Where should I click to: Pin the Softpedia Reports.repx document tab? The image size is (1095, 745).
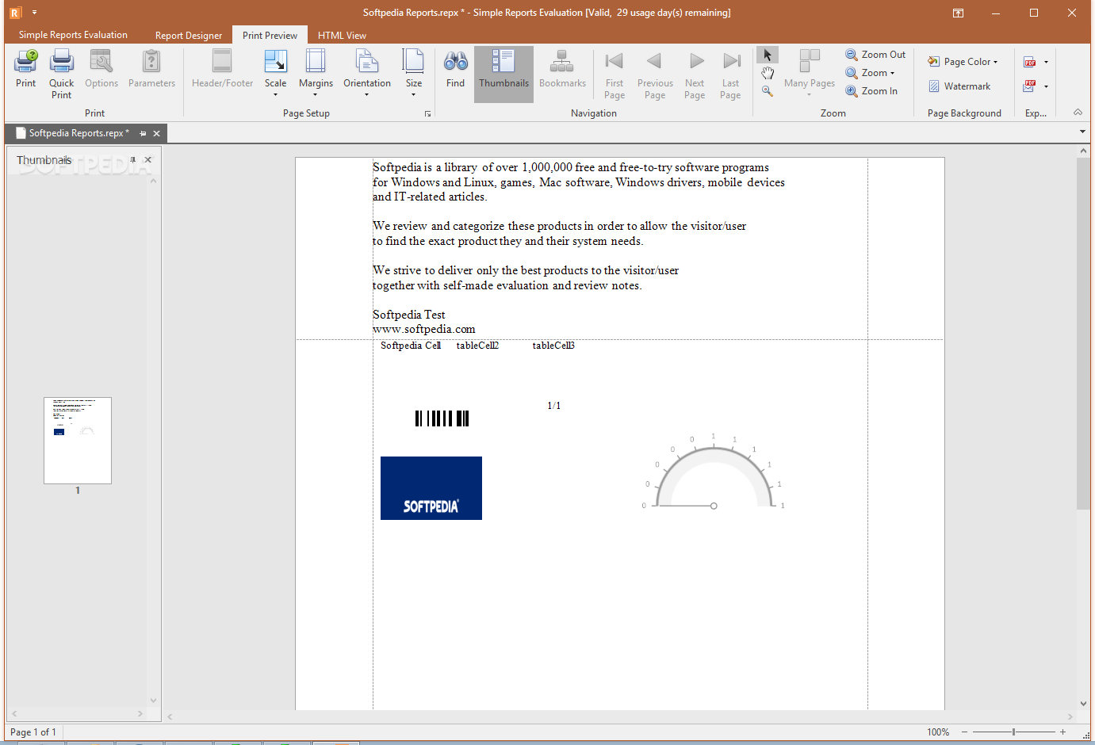[x=143, y=133]
